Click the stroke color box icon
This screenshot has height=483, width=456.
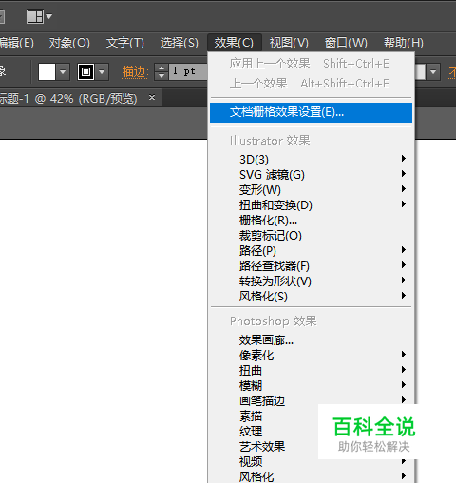pos(85,71)
